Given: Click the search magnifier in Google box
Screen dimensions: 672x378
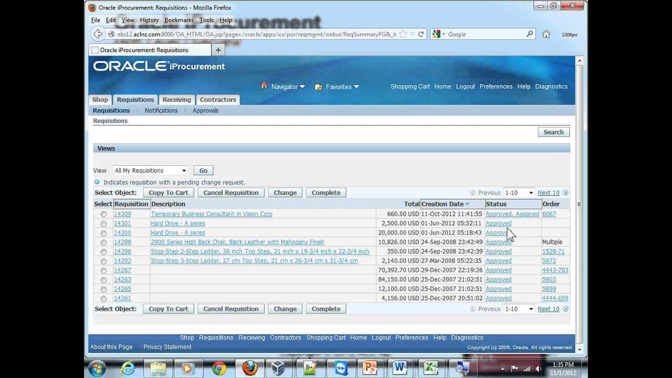Looking at the screenshot, I should (x=530, y=34).
